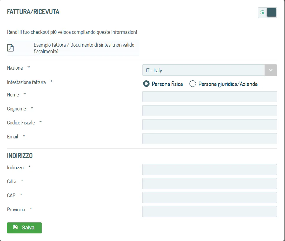Click the Persona giuridica/Azienda label text

click(228, 84)
